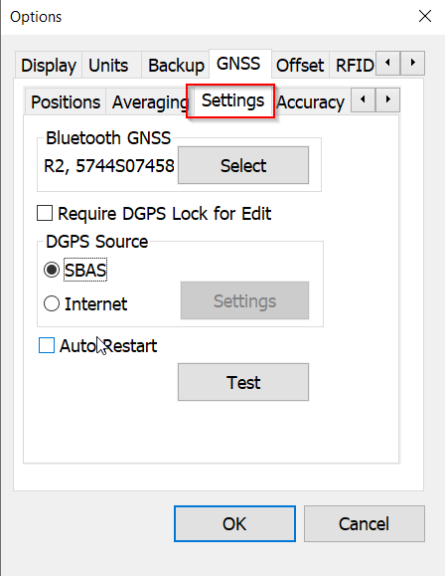The image size is (445, 576).
Task: Close the Options dialog window
Action: pos(425,16)
